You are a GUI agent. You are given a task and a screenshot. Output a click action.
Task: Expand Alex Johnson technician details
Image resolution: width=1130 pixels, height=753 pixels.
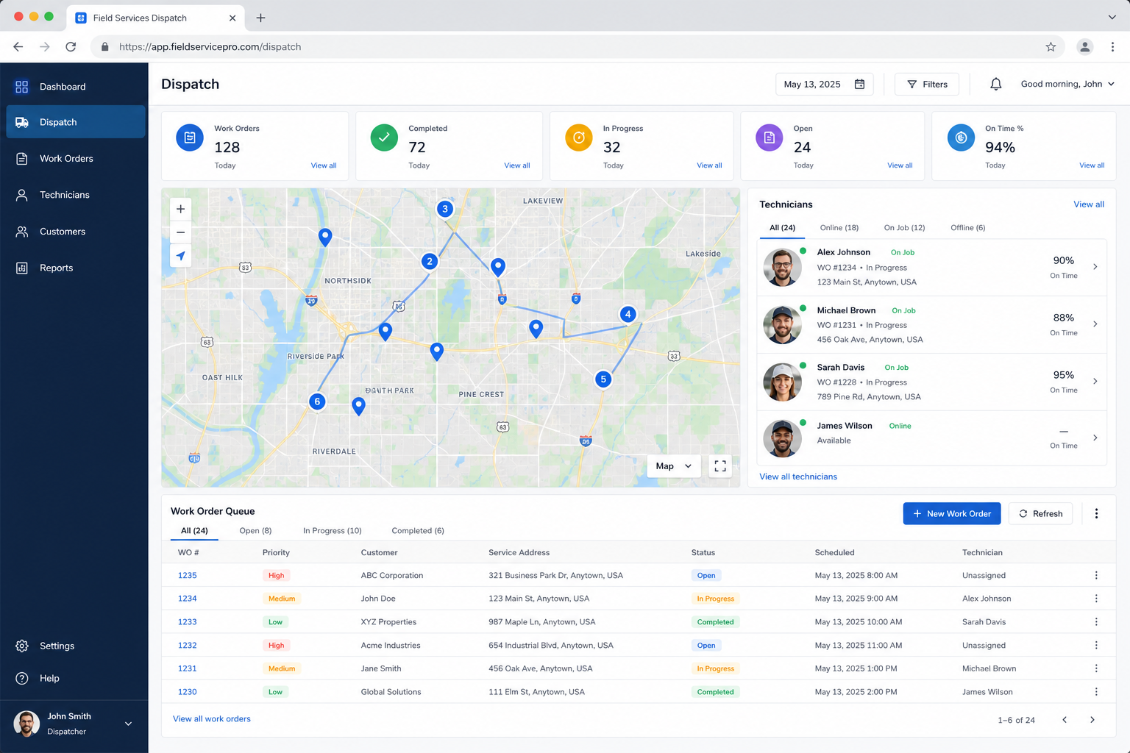pyautogui.click(x=1095, y=267)
